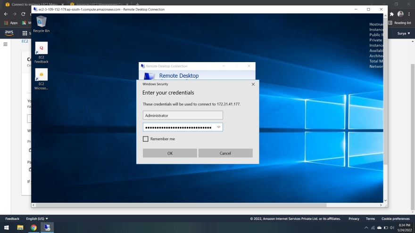Screen dimensions: 415x233
Task: Click the password input field
Action: click(183, 127)
